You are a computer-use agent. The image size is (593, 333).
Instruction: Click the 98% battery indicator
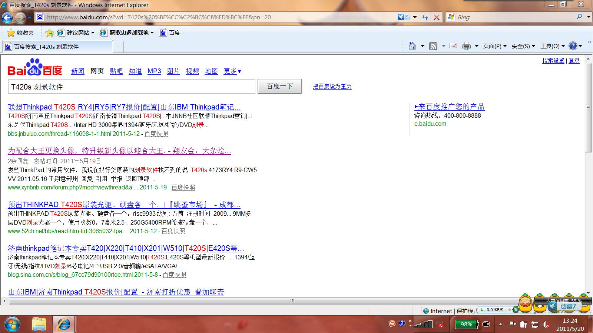click(466, 324)
